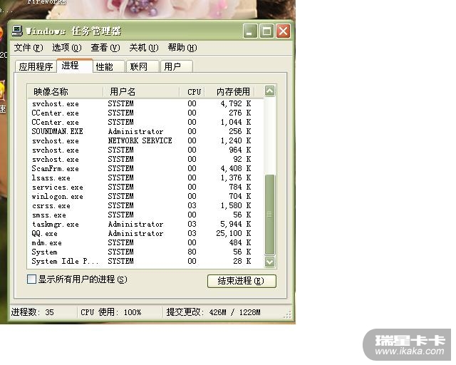Select the smss.exe process
This screenshot has width=456, height=365.
click(145, 215)
